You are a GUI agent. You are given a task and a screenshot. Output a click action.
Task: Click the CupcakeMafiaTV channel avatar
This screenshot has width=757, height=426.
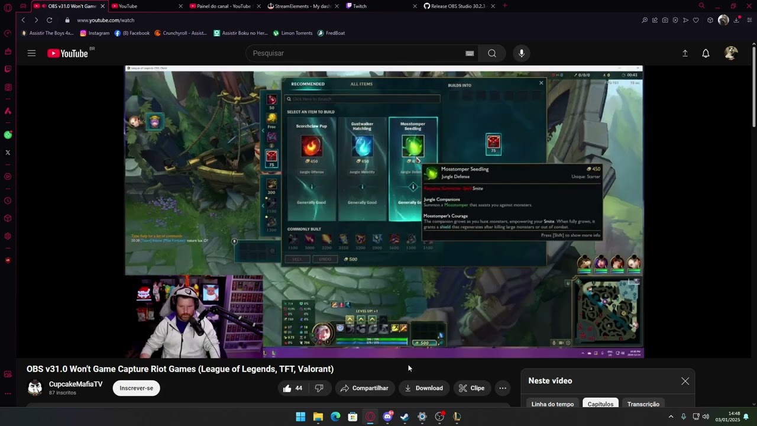click(35, 388)
